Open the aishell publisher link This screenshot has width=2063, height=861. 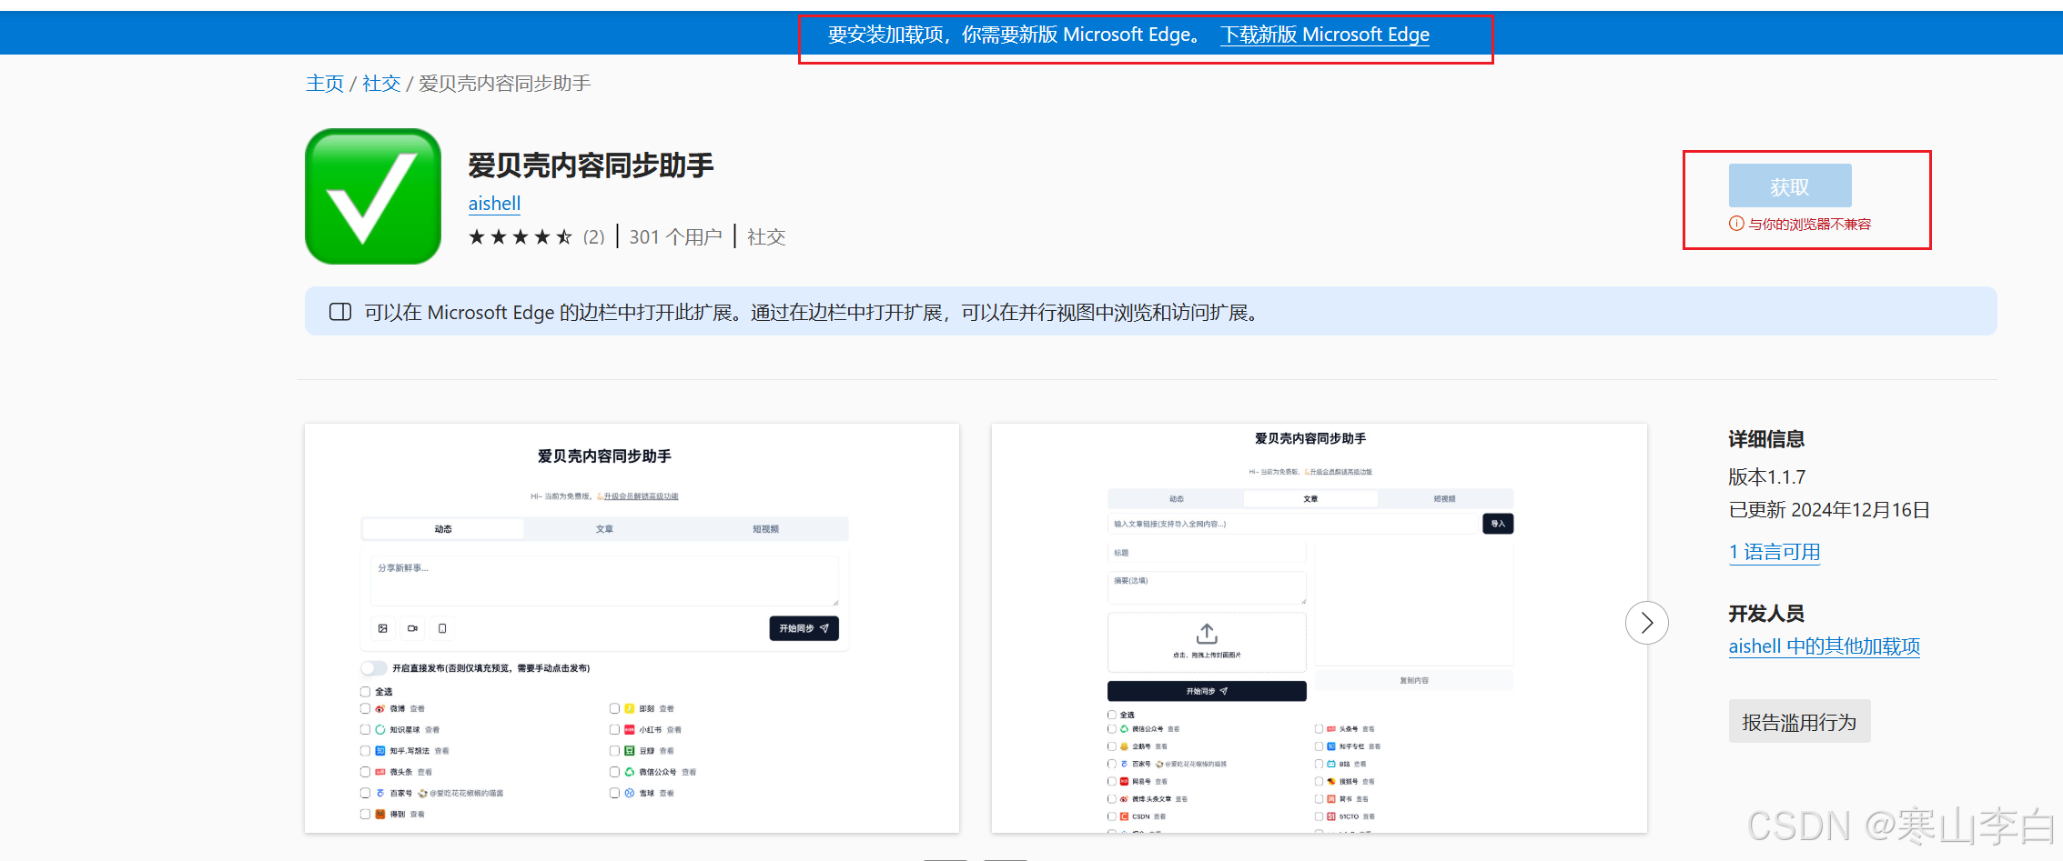point(494,204)
